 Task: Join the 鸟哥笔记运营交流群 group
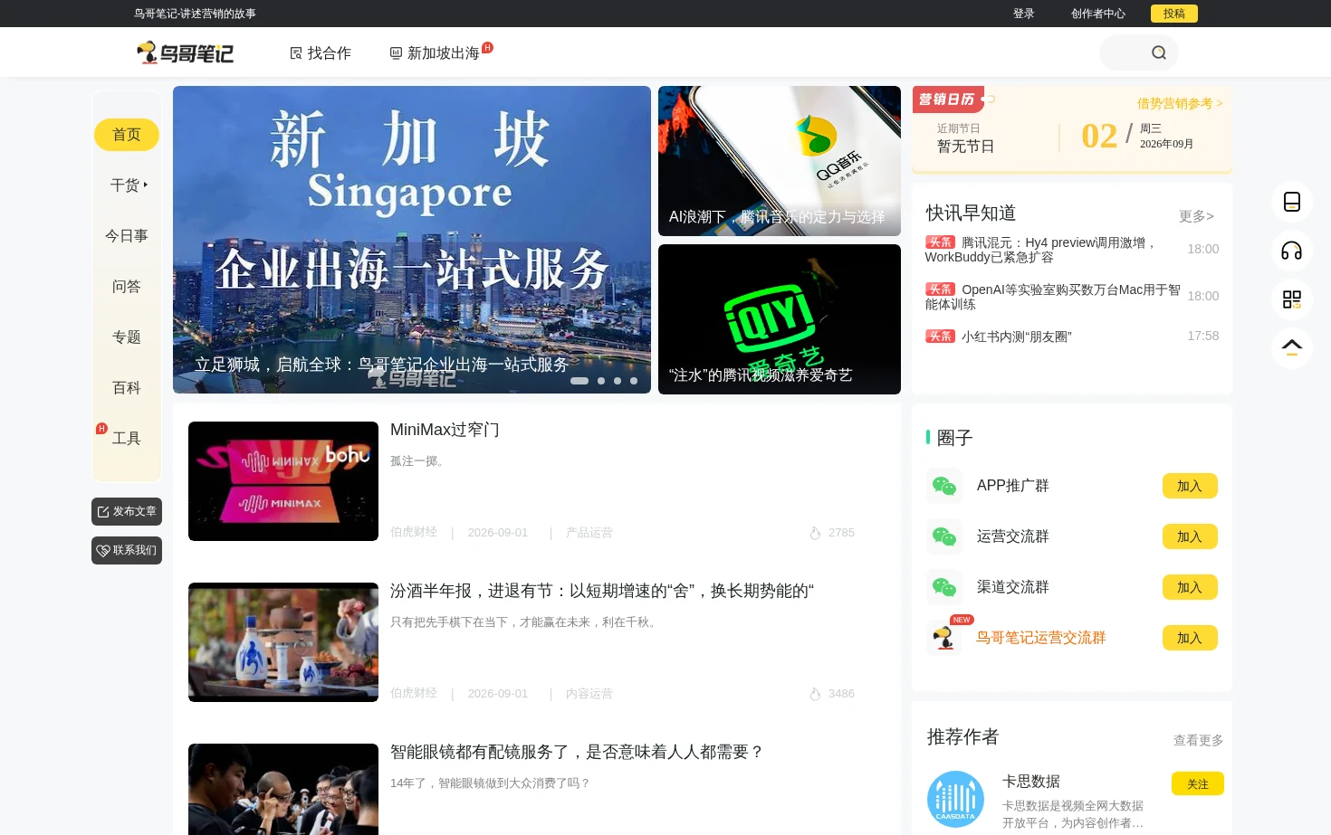[x=1190, y=638]
